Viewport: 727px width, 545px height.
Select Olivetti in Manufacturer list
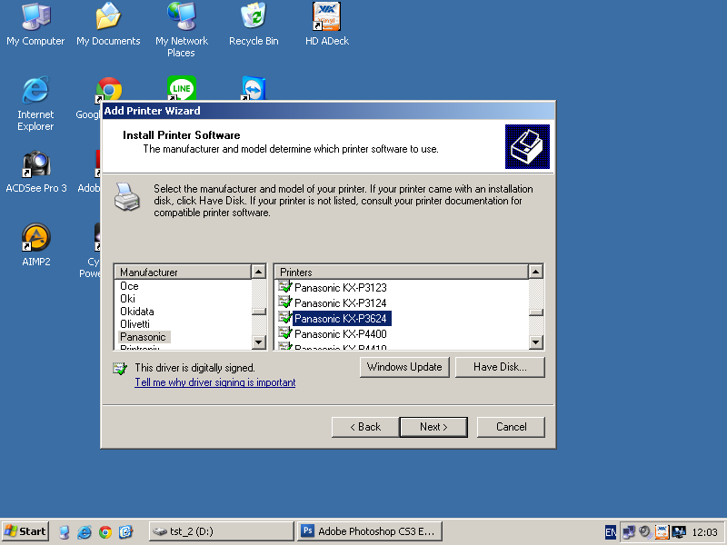pyautogui.click(x=134, y=324)
